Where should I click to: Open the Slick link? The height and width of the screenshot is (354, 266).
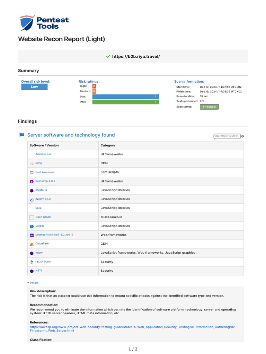click(38, 208)
